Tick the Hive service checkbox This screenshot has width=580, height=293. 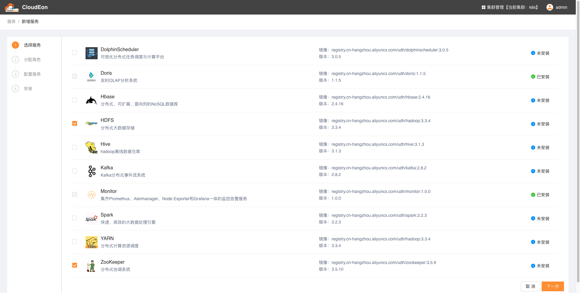(x=75, y=147)
